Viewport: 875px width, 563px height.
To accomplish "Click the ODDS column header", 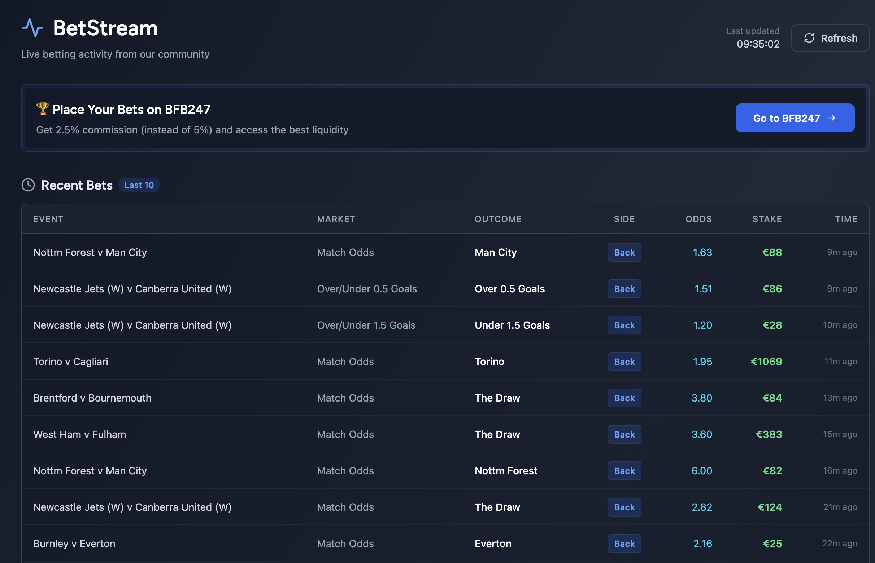I will (698, 219).
